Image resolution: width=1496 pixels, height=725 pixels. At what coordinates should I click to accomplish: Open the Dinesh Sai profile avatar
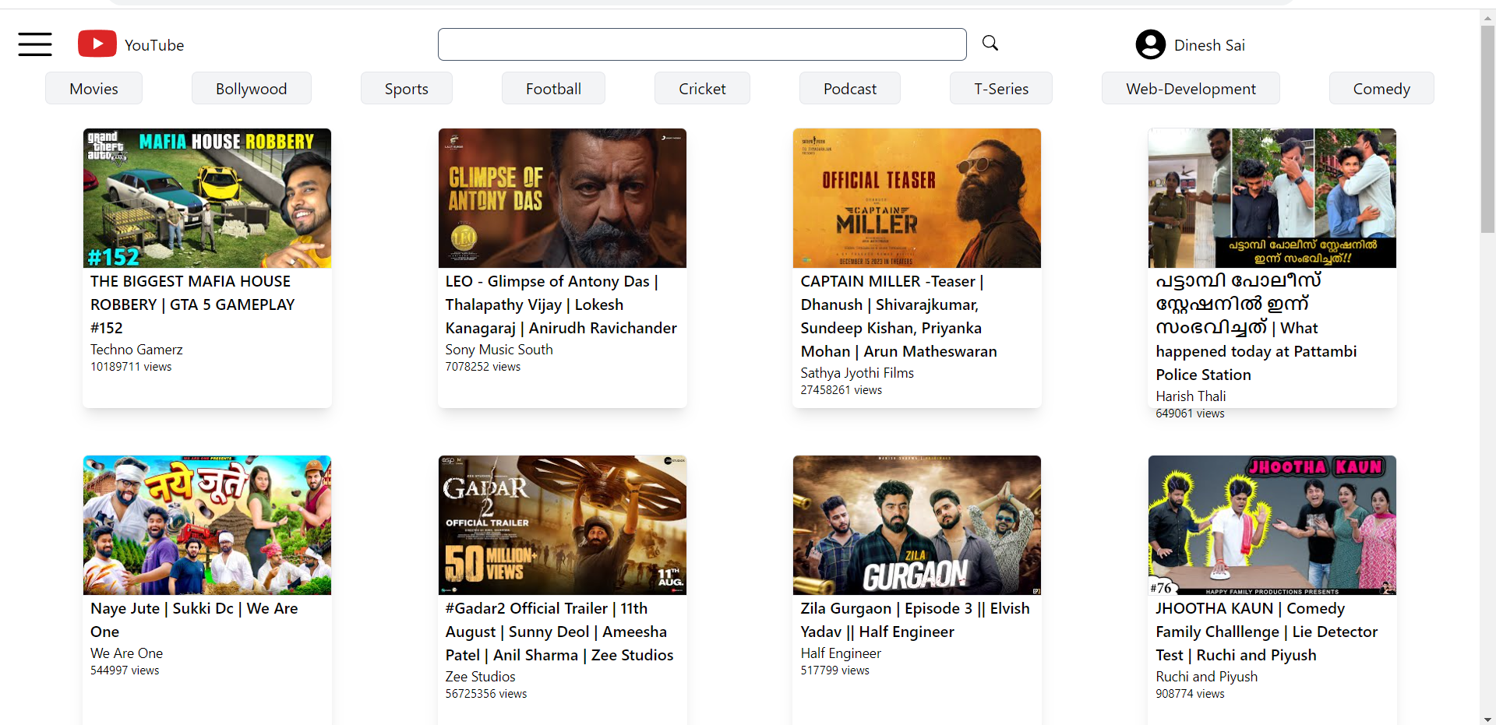pyautogui.click(x=1151, y=44)
